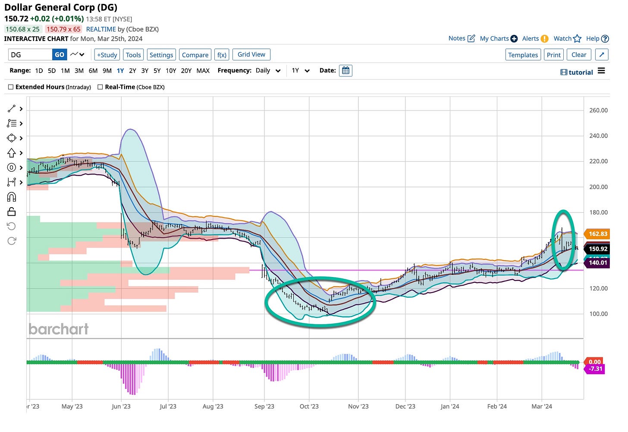Select the 3M range
Screen dimensions: 628x432
(79, 70)
